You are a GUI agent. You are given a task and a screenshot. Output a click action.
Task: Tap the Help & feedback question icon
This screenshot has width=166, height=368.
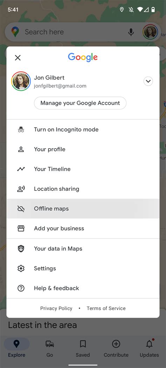pyautogui.click(x=21, y=288)
